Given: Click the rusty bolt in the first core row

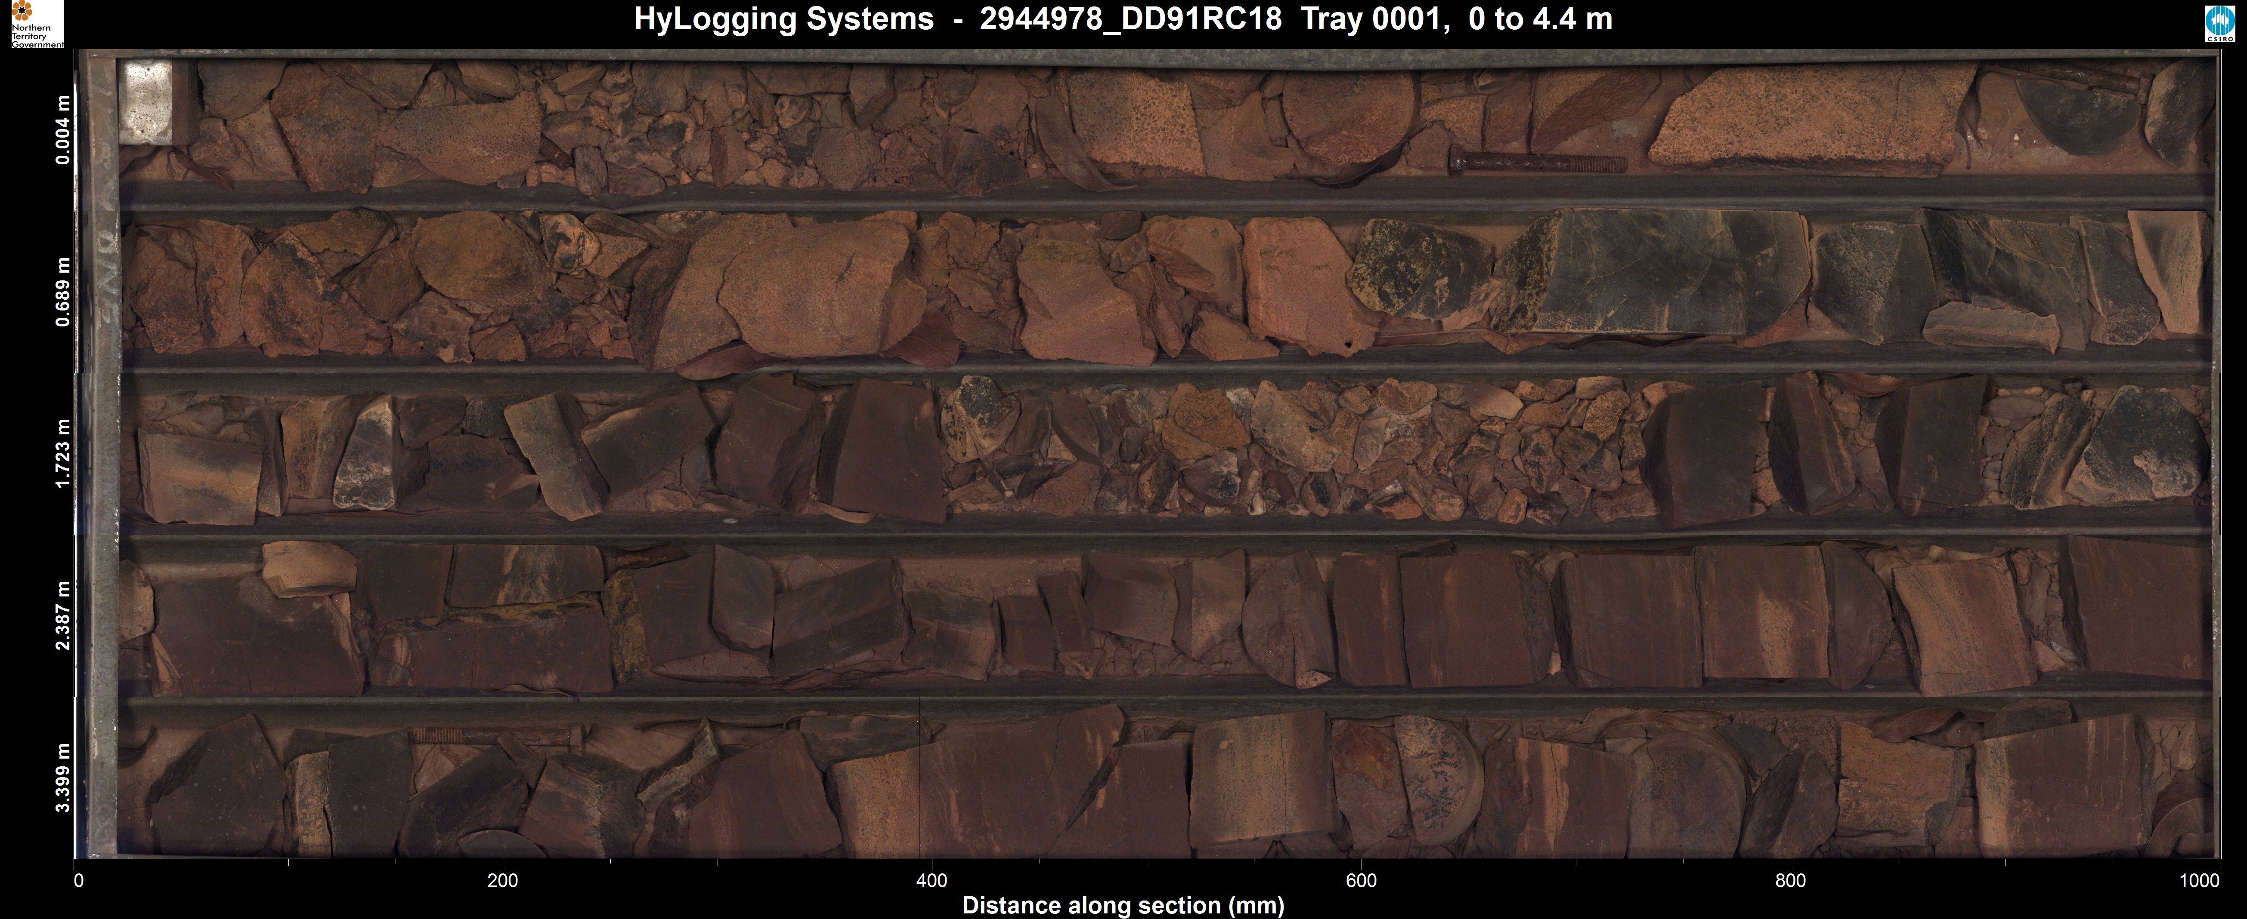Looking at the screenshot, I should [x=1537, y=162].
